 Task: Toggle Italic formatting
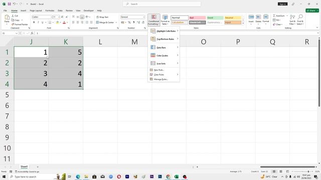38,22
